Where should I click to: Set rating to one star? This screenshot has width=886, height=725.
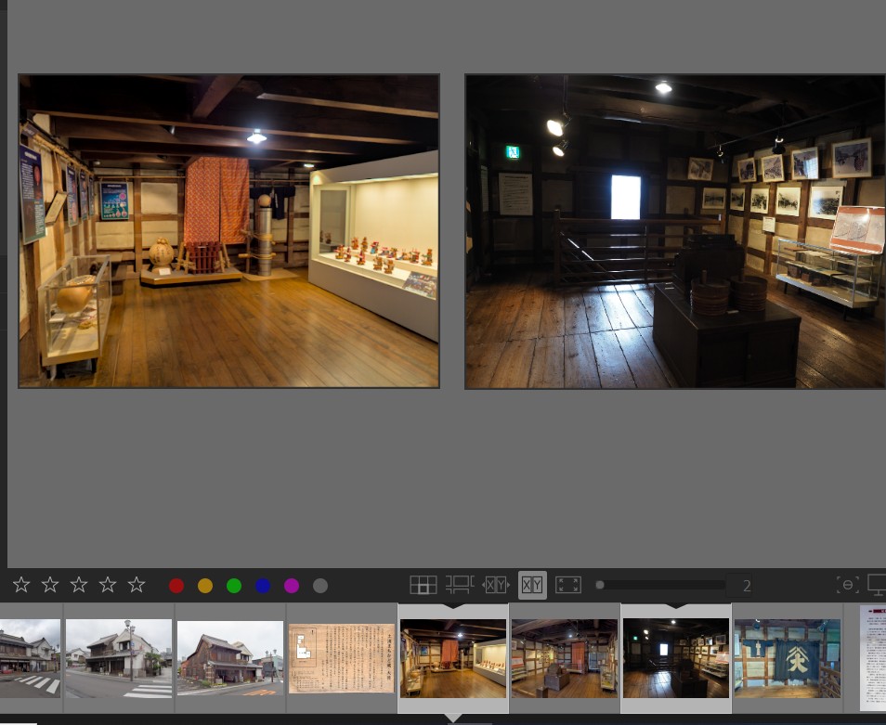21,585
